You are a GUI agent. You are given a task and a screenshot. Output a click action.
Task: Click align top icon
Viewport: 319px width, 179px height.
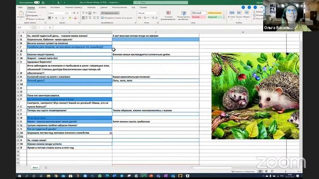tap(83, 13)
